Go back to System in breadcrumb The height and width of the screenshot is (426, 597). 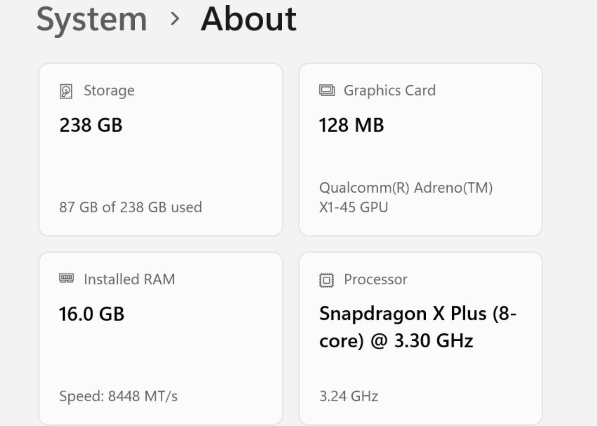point(92,19)
